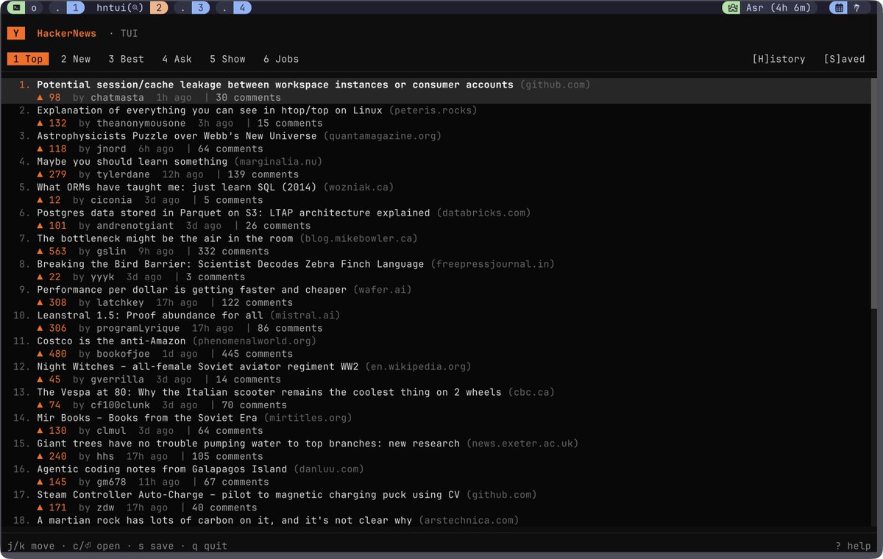Switch to the 1 Top tab

pyautogui.click(x=28, y=59)
